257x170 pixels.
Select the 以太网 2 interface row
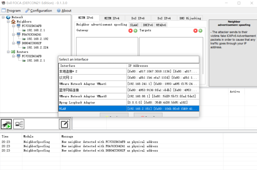click(x=129, y=78)
